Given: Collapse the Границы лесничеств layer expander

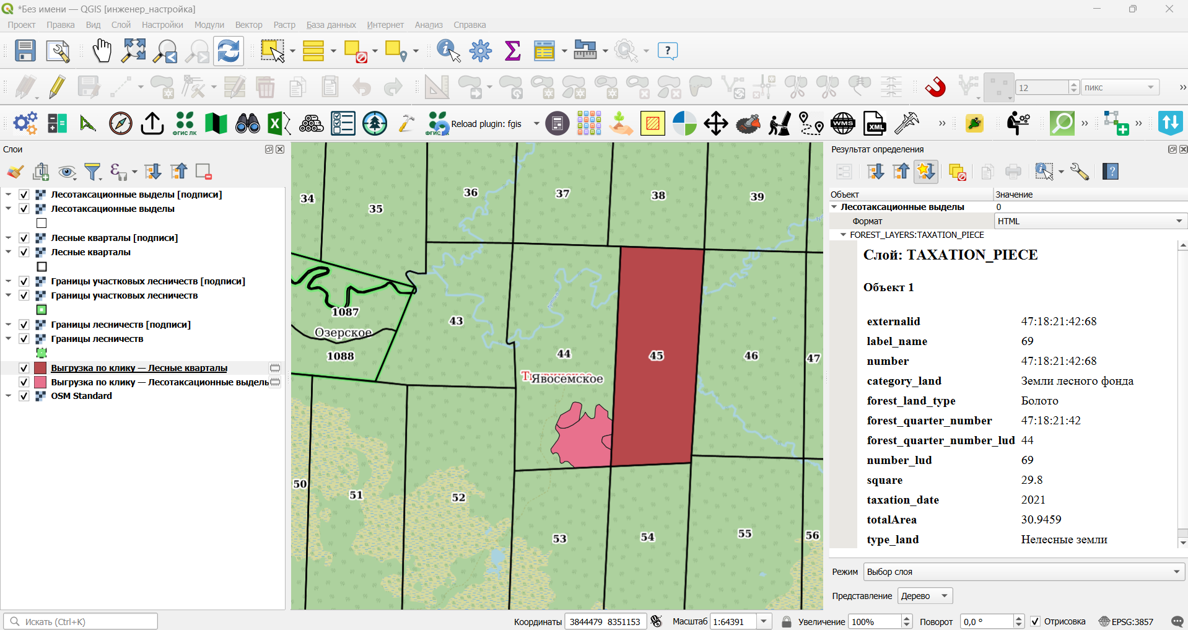Looking at the screenshot, I should point(9,339).
